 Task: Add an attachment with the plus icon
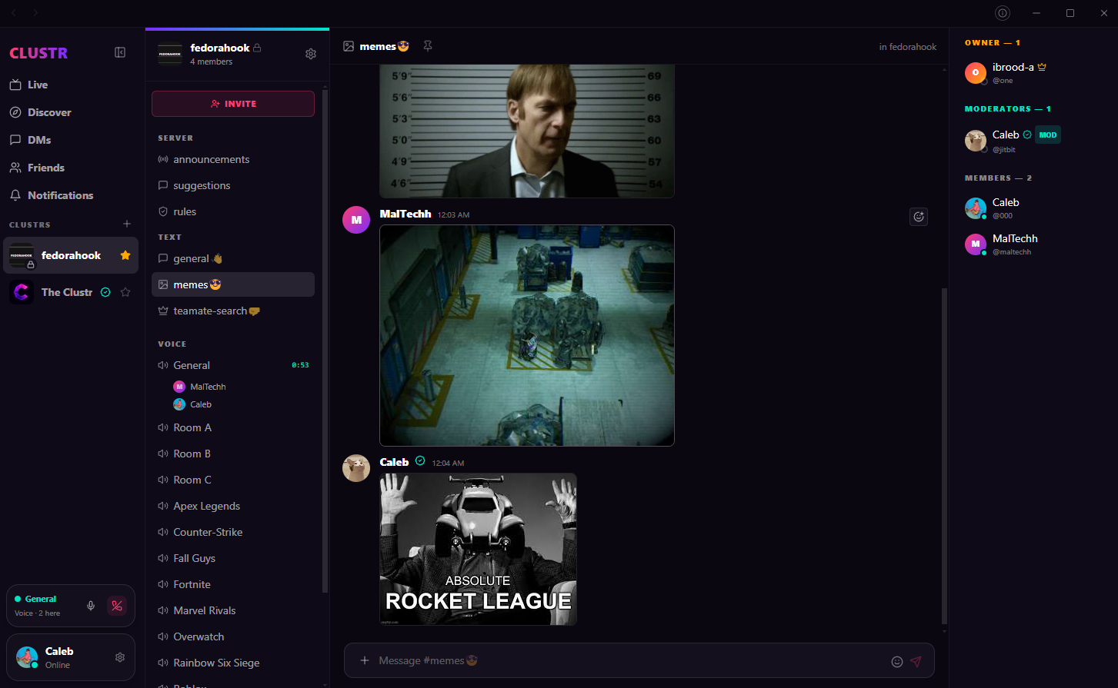pyautogui.click(x=365, y=660)
